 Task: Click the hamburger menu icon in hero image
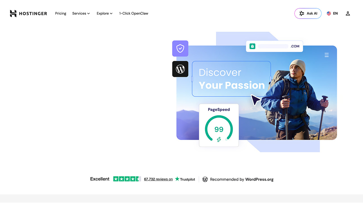327,55
